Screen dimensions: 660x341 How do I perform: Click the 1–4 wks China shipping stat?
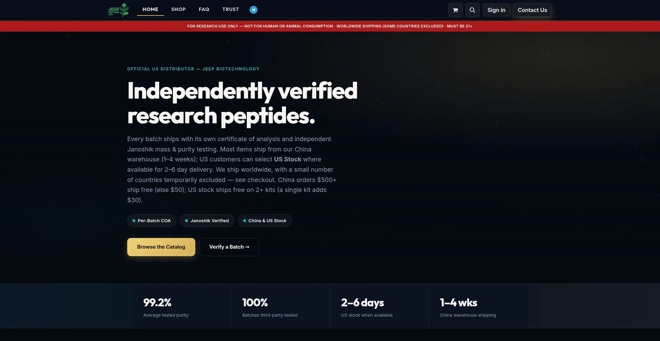pyautogui.click(x=478, y=306)
